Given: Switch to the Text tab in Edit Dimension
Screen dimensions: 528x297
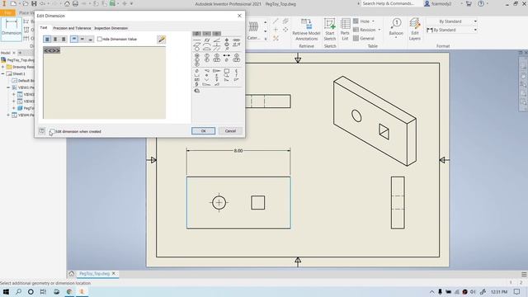Looking at the screenshot, I should tap(44, 27).
